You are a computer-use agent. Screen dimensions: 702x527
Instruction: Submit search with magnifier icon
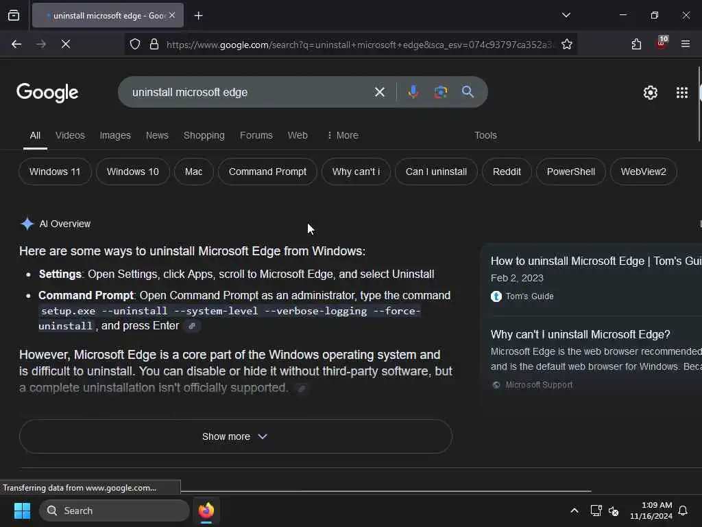pos(468,92)
